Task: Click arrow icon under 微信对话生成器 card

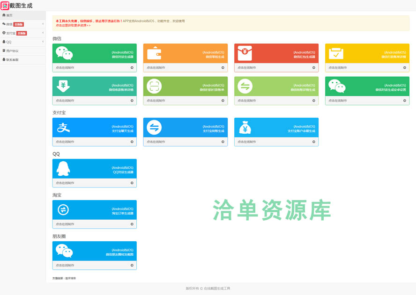Action: (x=132, y=67)
